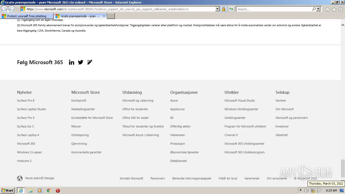Click the taskbar clock 8:29 AM
345x194 pixels.
[x=331, y=190]
